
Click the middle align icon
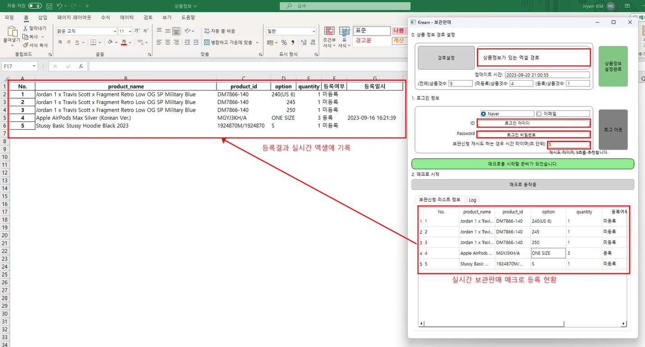pos(168,31)
